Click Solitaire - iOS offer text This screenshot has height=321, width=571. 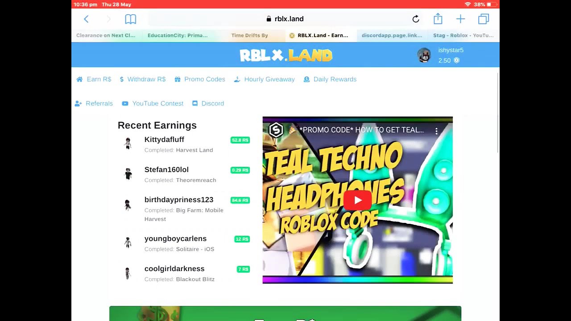pos(195,249)
